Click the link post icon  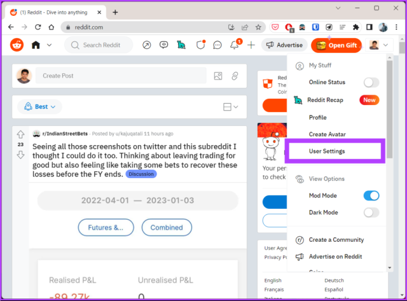235,76
